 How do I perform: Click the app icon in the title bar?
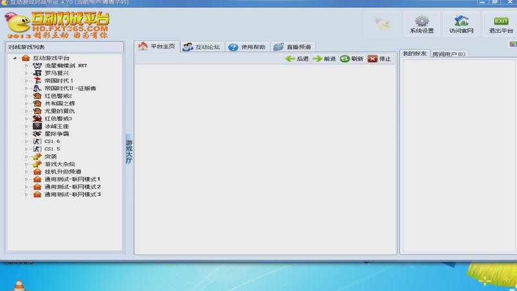click(x=5, y=3)
